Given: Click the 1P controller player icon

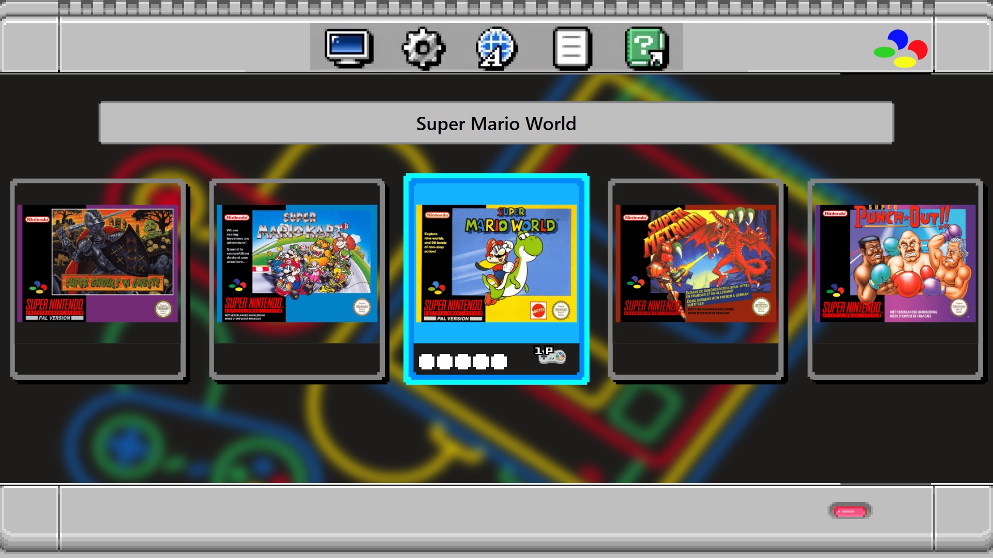Looking at the screenshot, I should [x=550, y=355].
